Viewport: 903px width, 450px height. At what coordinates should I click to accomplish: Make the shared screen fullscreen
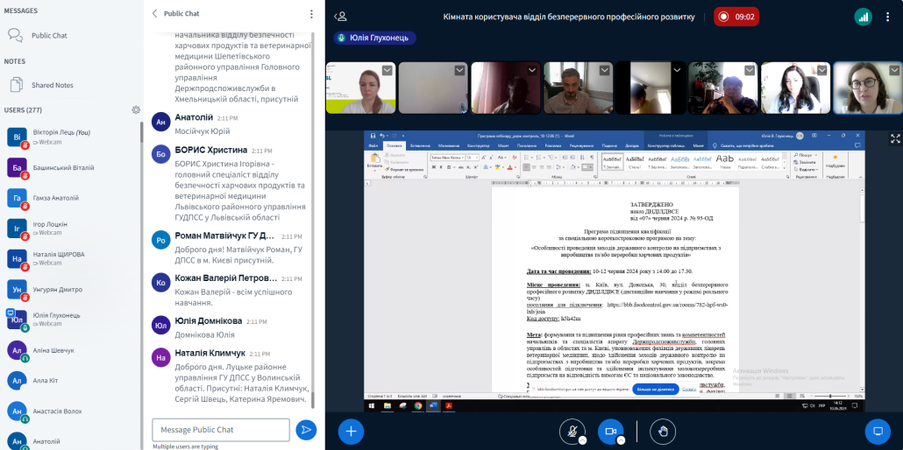(895, 138)
